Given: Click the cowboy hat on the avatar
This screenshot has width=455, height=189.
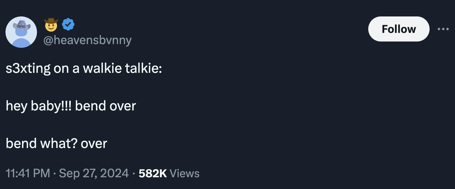Looking at the screenshot, I should point(21,25).
